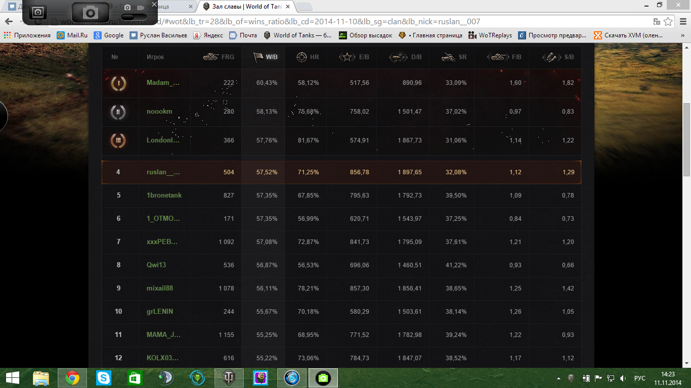Open player MAMA_J... profile link

pyautogui.click(x=163, y=335)
